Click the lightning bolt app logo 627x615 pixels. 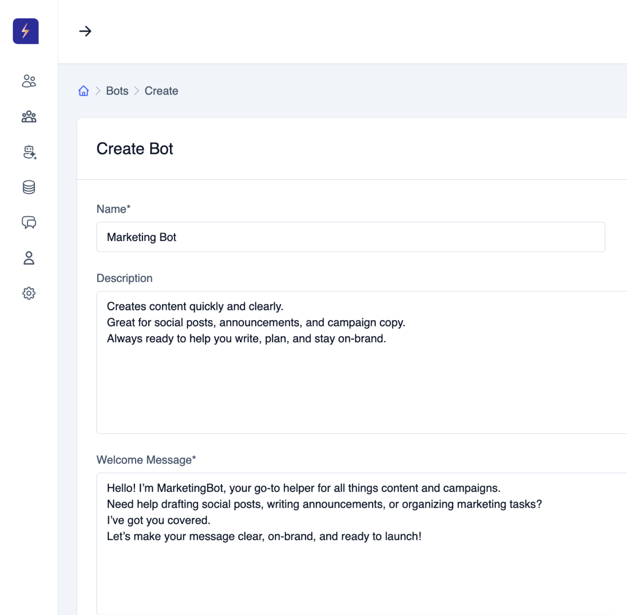[x=25, y=31]
